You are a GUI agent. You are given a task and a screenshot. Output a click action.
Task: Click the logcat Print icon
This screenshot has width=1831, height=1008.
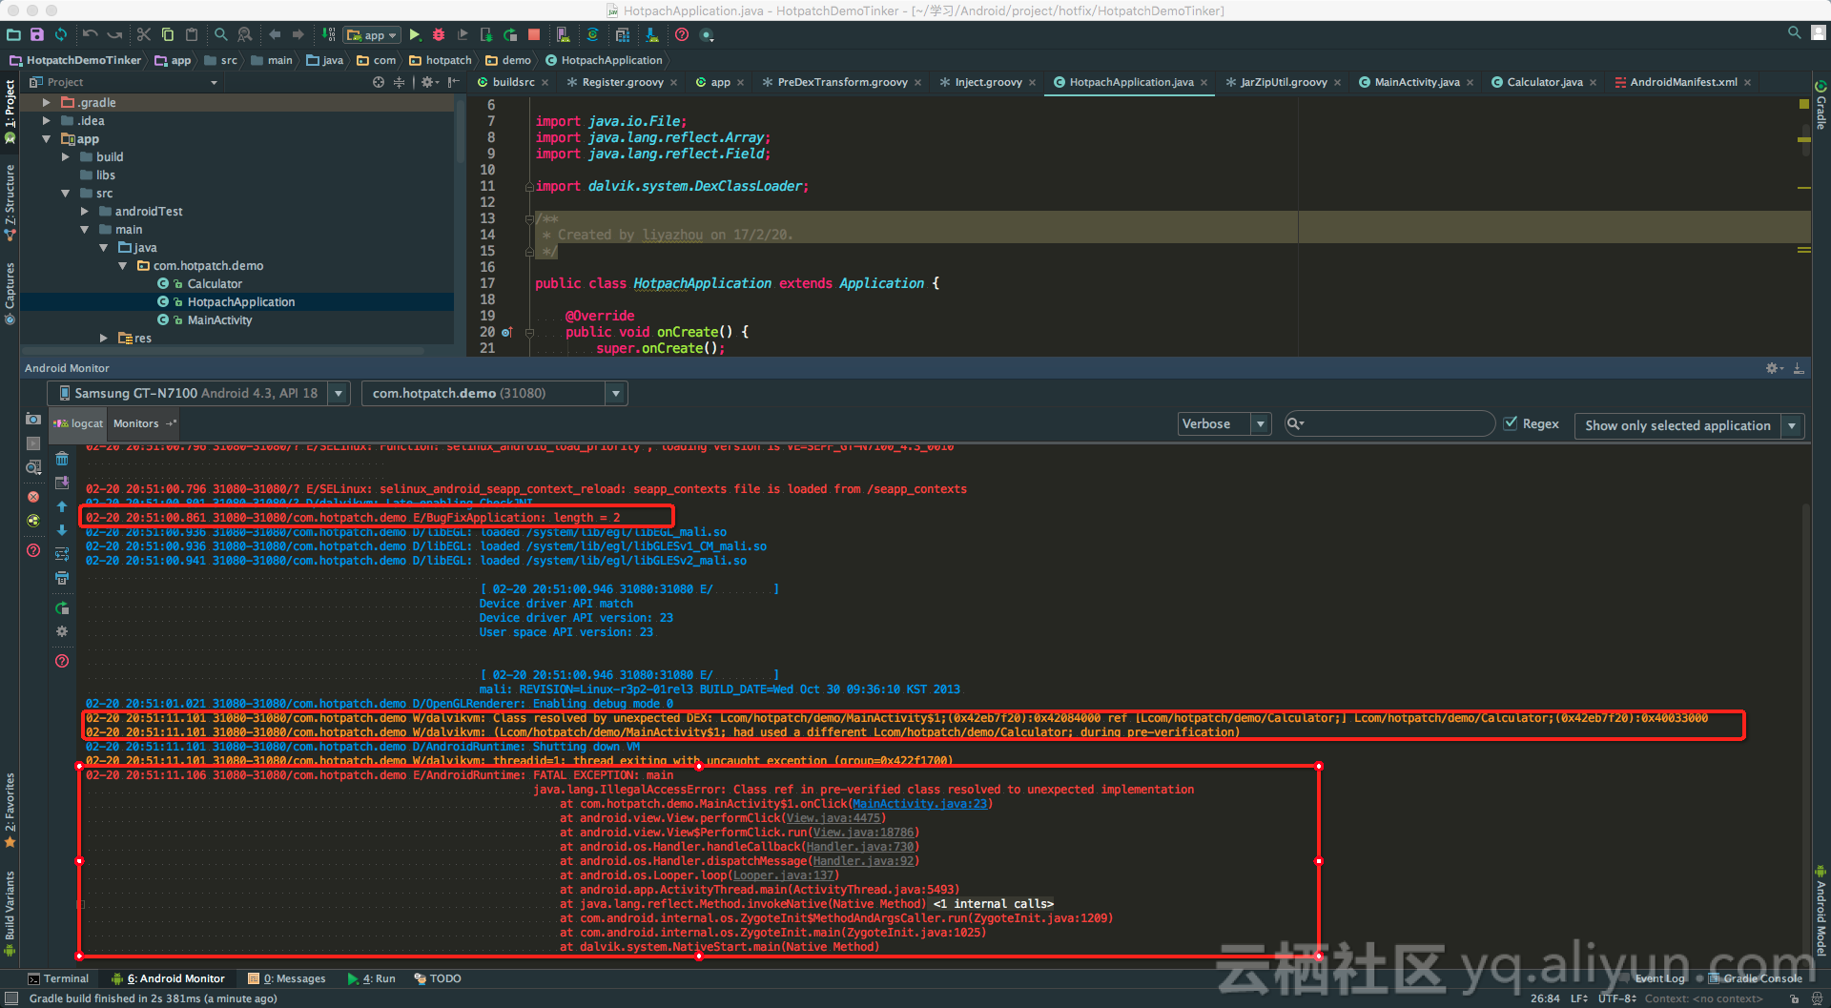(x=62, y=578)
